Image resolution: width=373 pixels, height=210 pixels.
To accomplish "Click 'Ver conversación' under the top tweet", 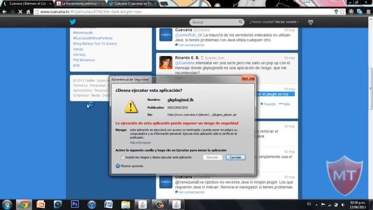I will (189, 45).
